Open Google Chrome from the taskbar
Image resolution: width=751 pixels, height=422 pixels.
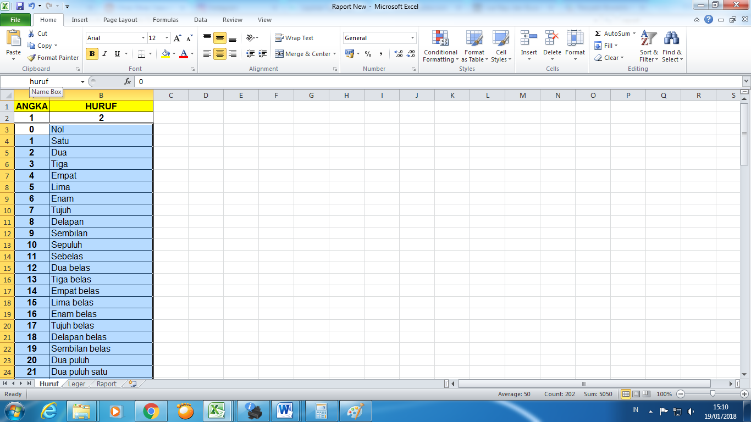point(151,410)
